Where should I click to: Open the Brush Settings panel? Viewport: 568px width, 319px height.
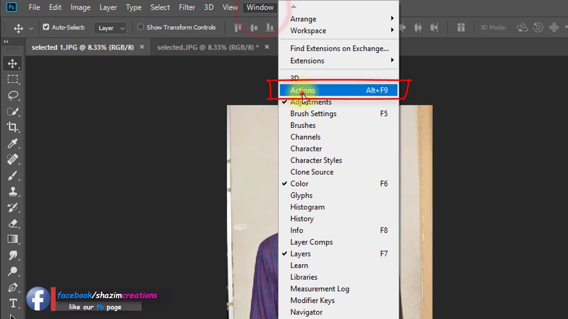pos(339,113)
